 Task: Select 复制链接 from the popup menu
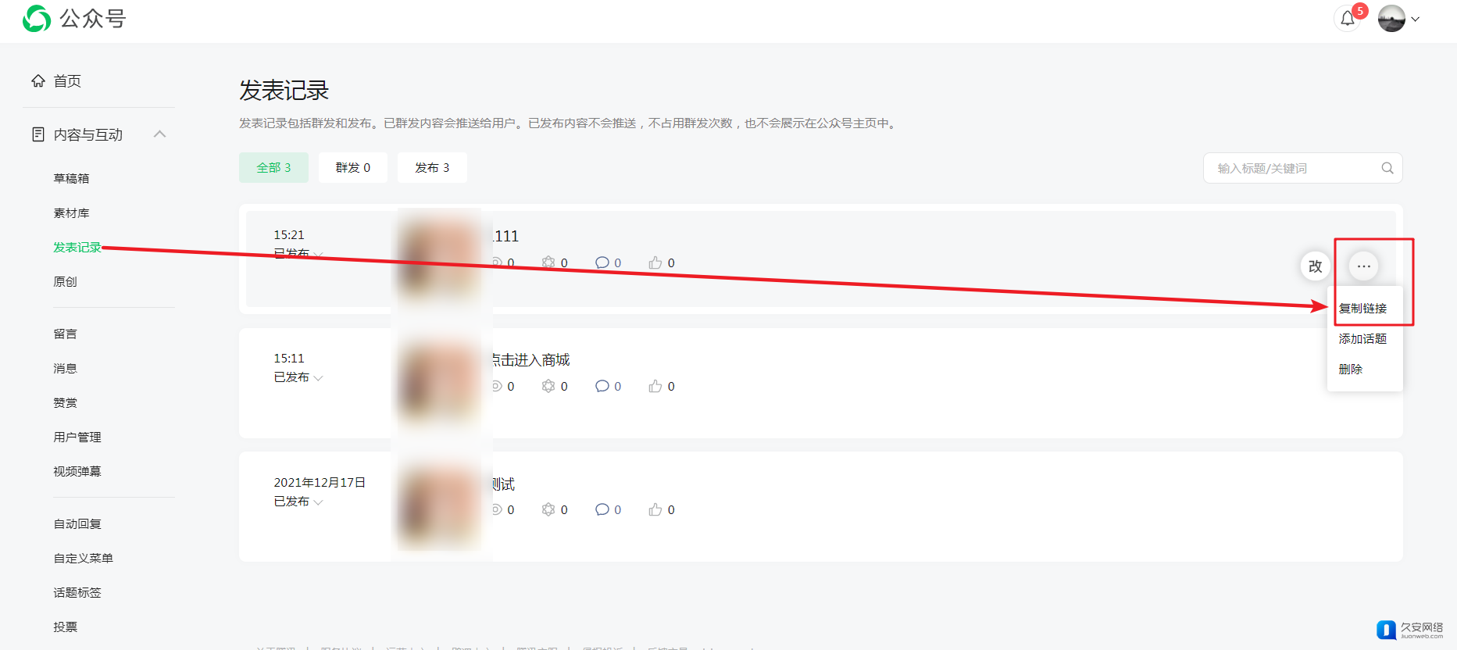(1363, 308)
